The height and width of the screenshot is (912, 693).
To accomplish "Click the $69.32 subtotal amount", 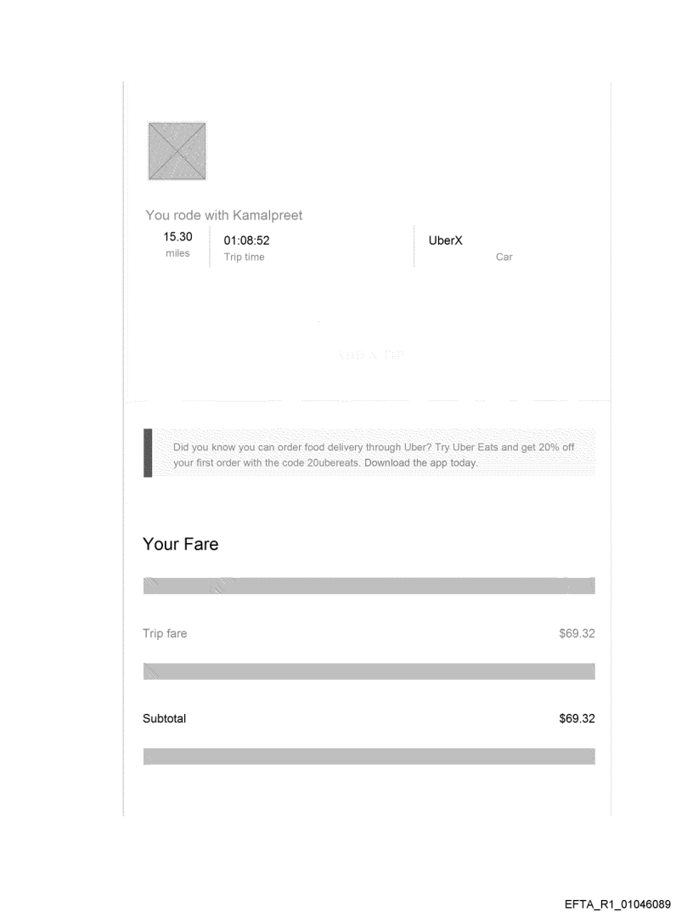I will (577, 719).
